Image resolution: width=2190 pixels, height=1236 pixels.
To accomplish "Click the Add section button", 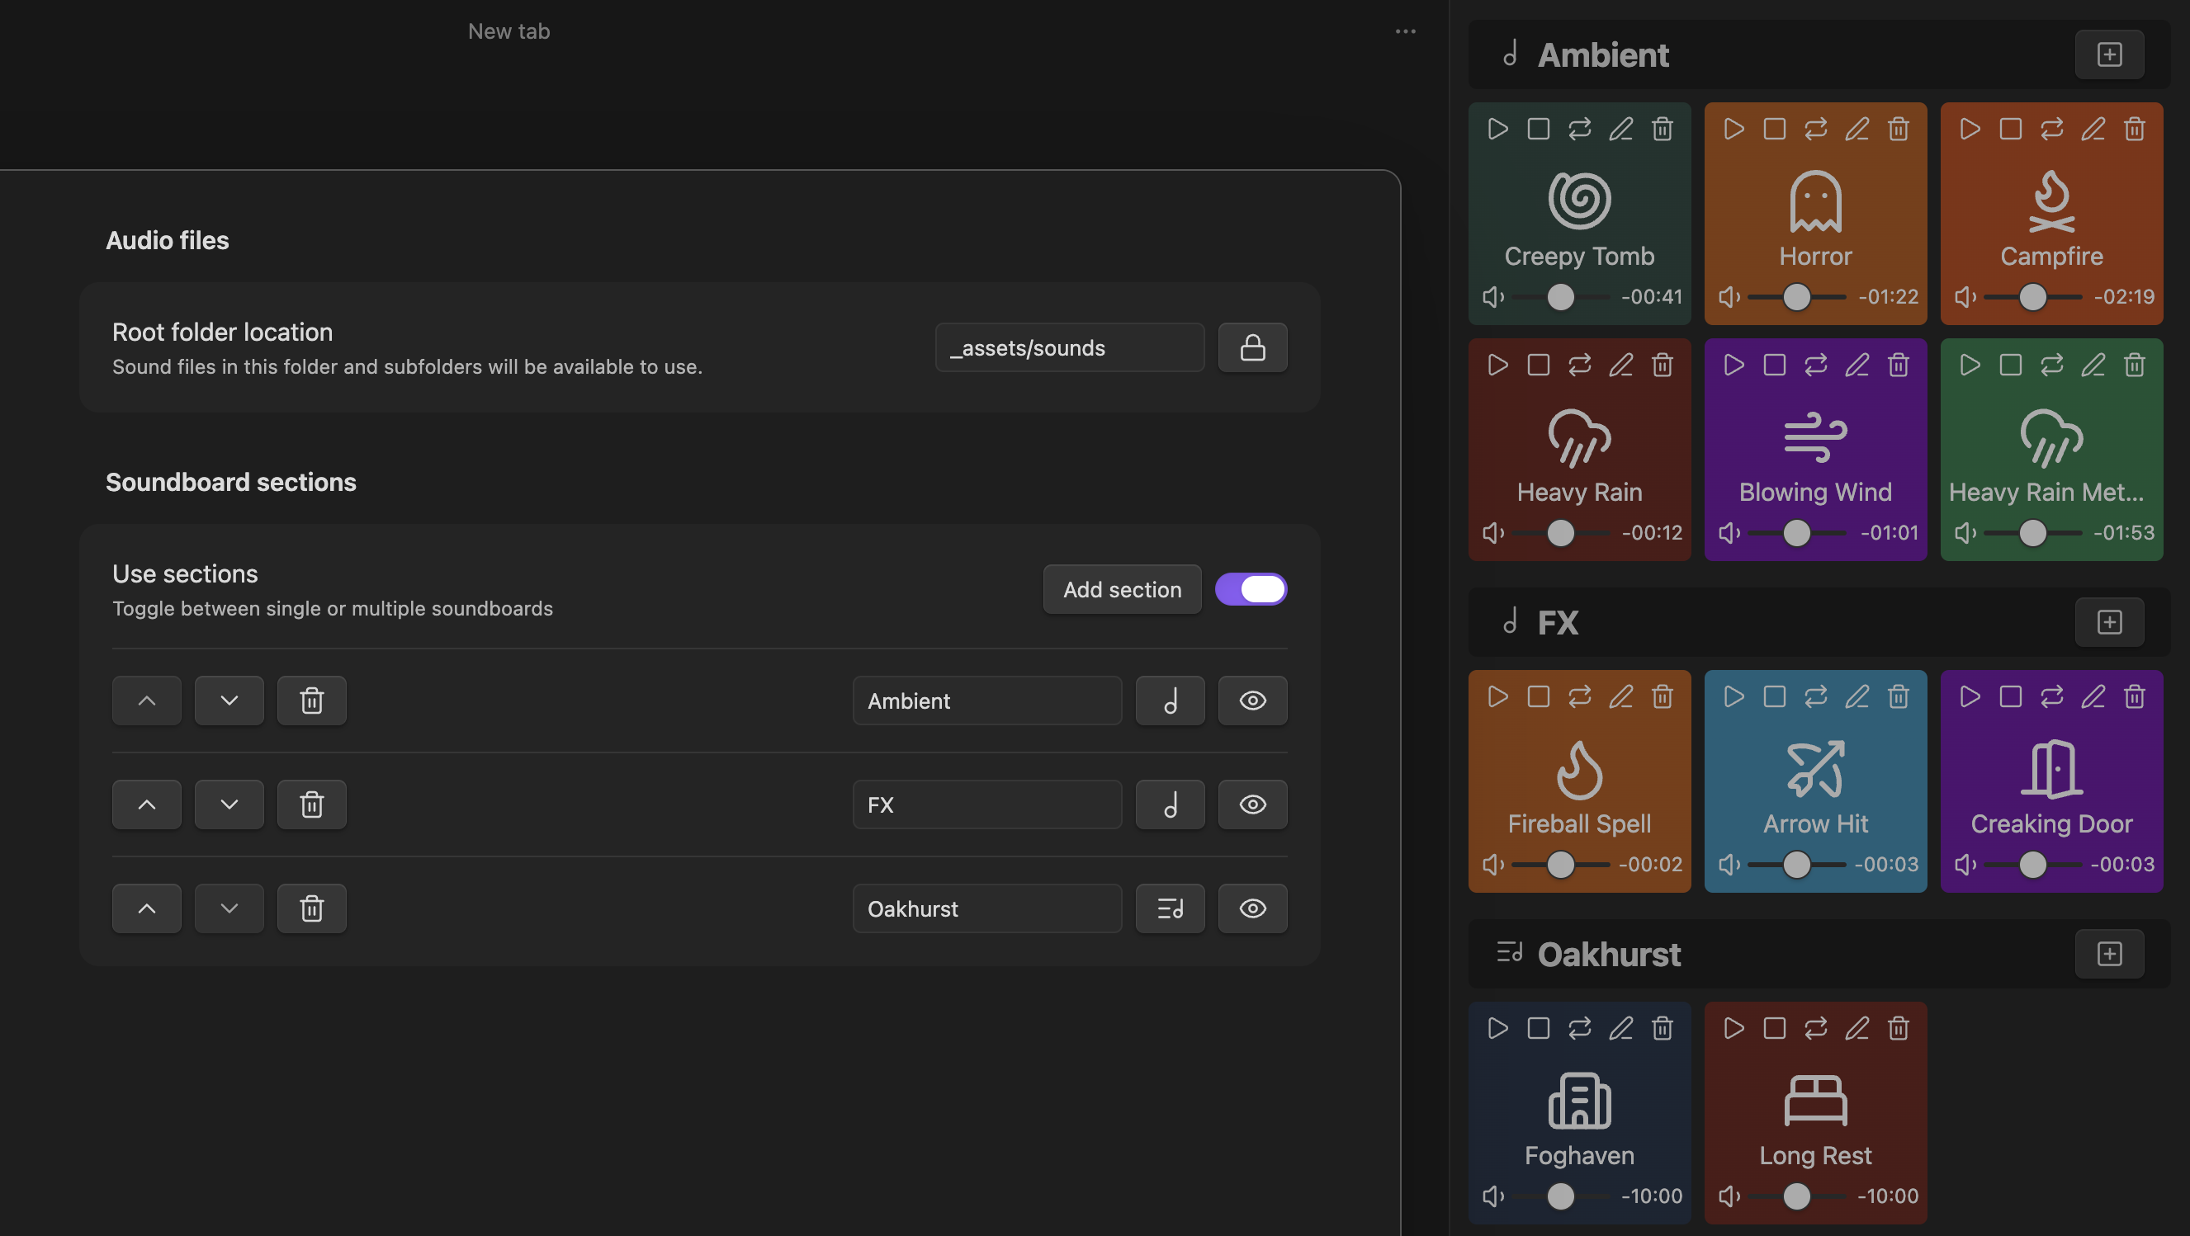I will click(1121, 590).
